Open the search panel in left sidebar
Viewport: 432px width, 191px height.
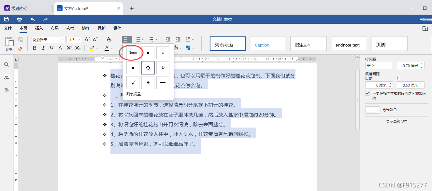7,64
